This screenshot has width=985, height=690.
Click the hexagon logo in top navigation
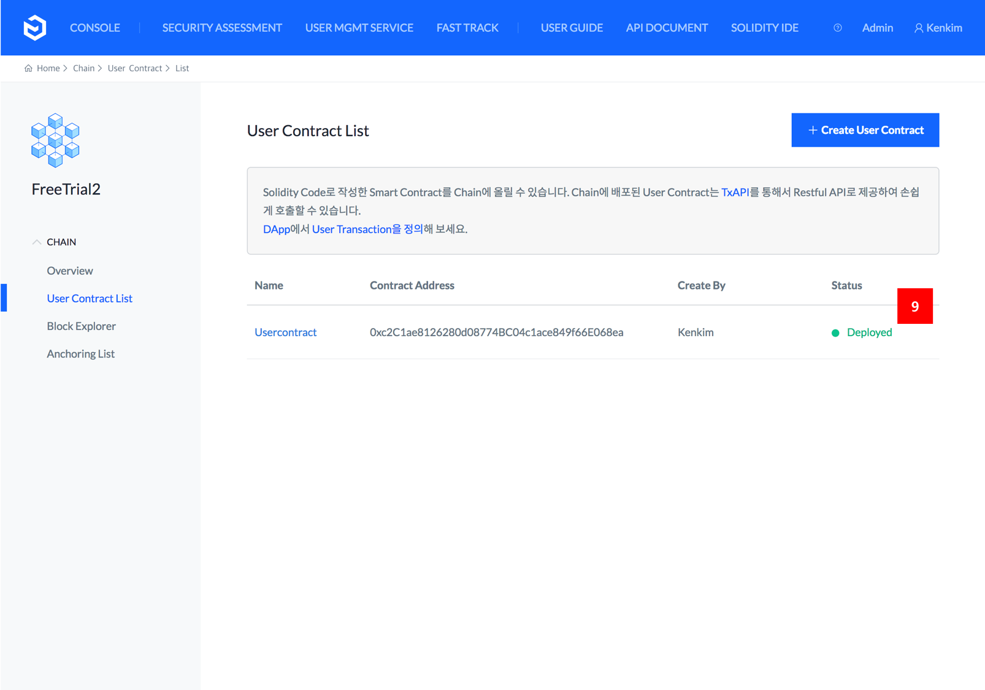tap(35, 28)
